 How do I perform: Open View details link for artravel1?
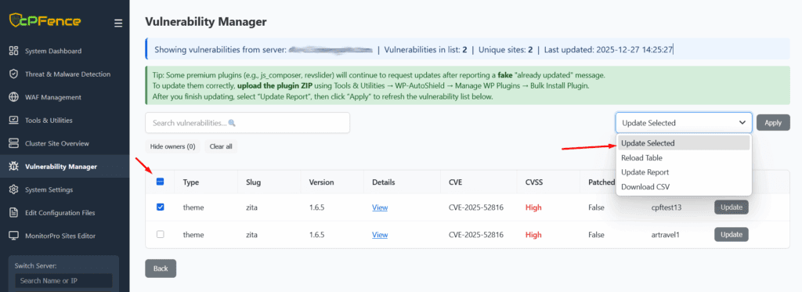tap(380, 235)
